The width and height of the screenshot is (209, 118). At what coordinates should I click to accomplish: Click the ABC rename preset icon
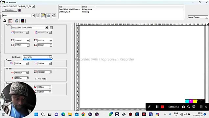coord(49,16)
